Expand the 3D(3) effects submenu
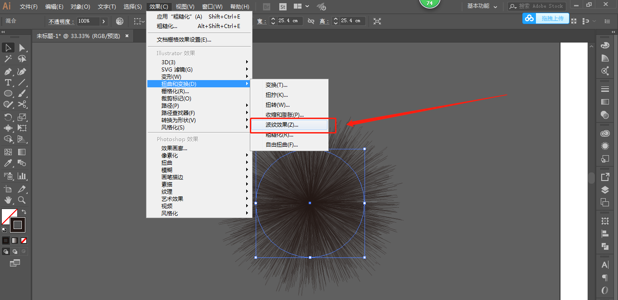618x300 pixels. pos(199,62)
